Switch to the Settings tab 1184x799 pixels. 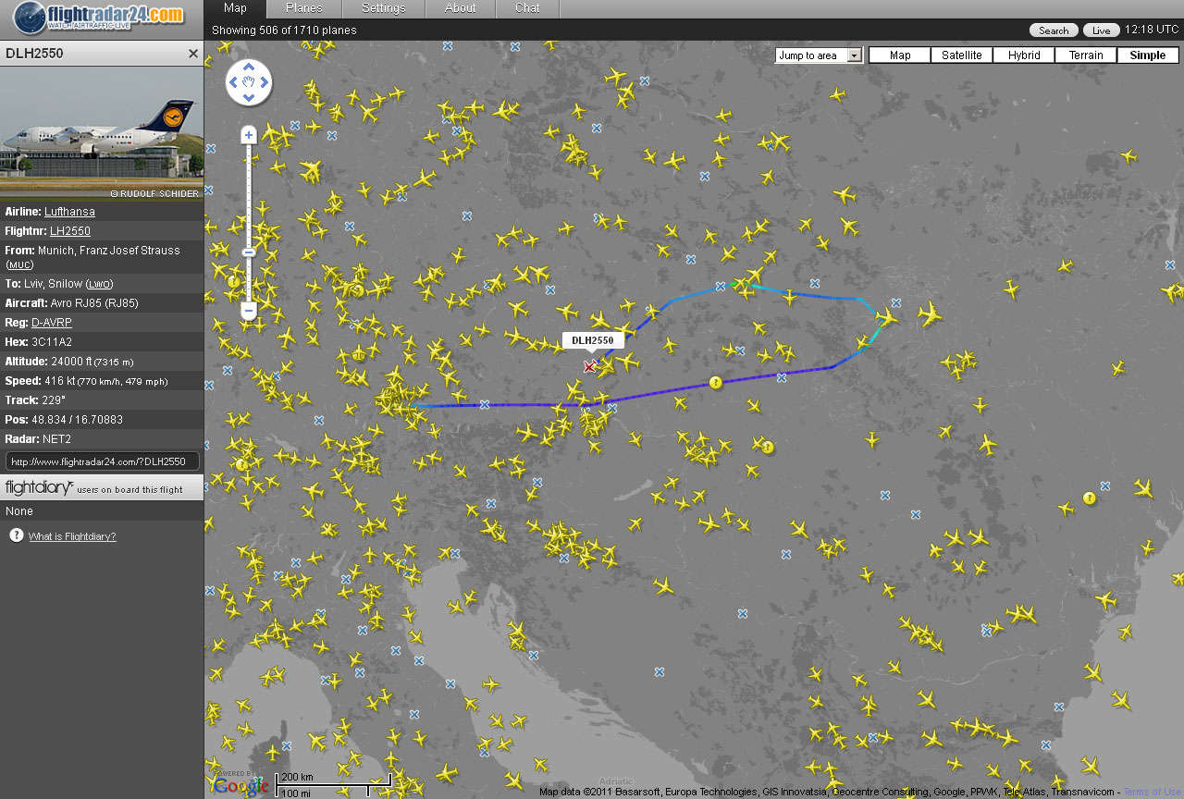point(383,8)
